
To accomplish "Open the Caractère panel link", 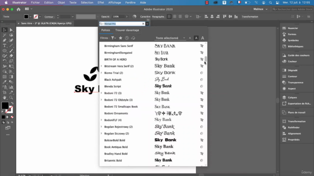I will [x=145, y=17].
